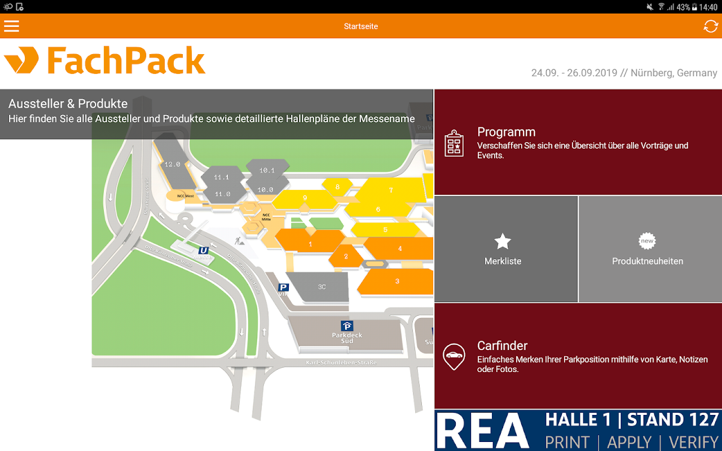
Task: Tap the Wi-Fi status icon
Action: 661,7
